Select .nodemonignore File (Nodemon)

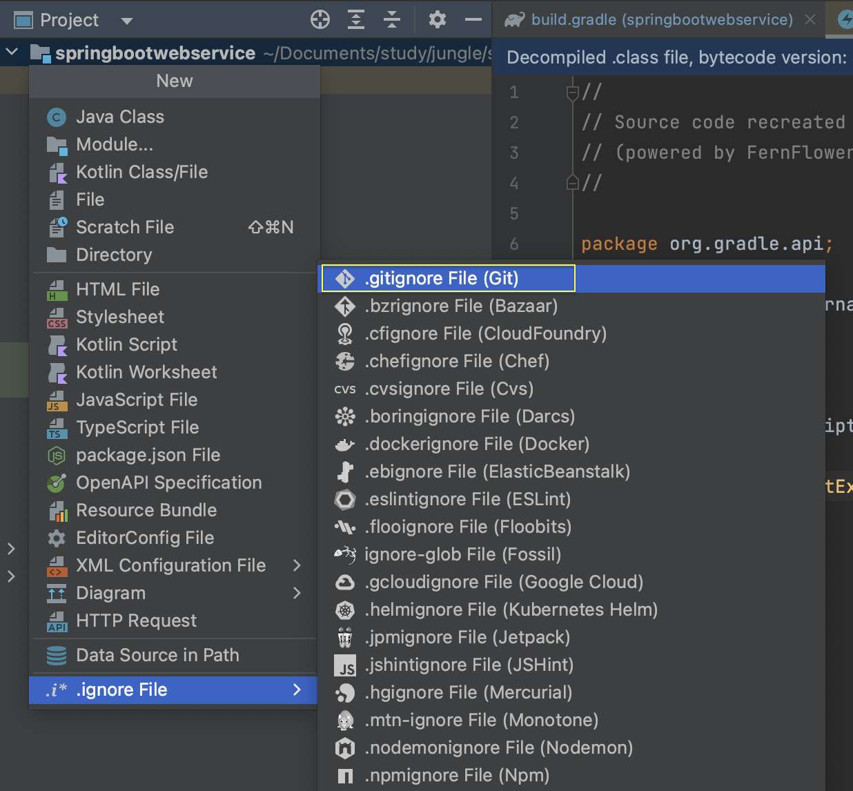(x=571, y=748)
